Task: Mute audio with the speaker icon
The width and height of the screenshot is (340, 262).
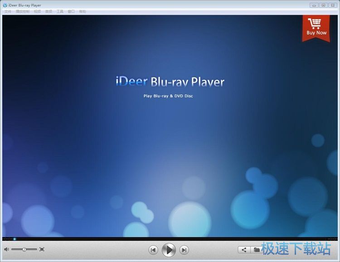Action: click(x=6, y=249)
